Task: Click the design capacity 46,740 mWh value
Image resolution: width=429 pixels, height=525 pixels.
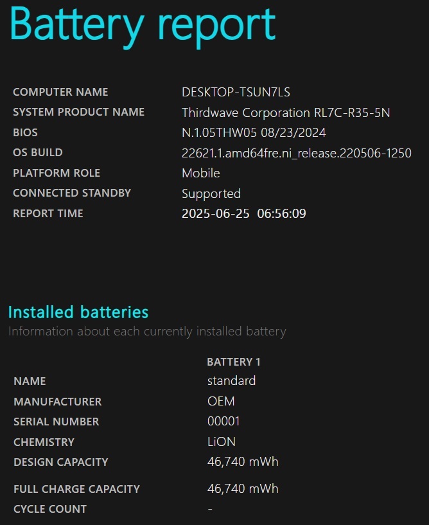Action: tap(243, 461)
